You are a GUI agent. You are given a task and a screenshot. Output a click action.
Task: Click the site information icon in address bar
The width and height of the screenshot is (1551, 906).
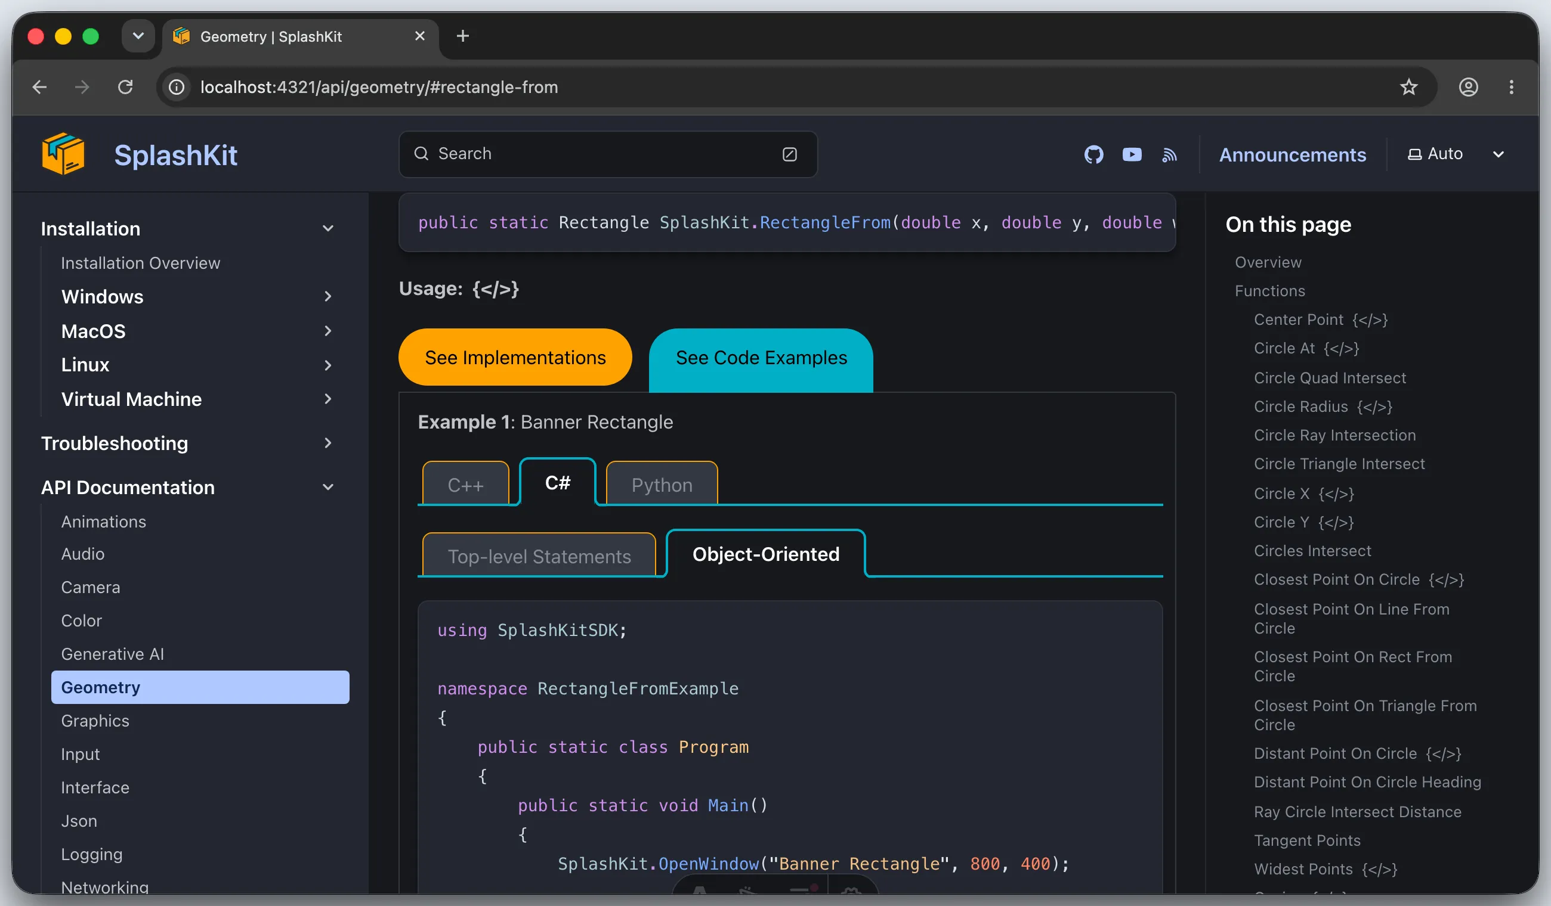click(177, 88)
